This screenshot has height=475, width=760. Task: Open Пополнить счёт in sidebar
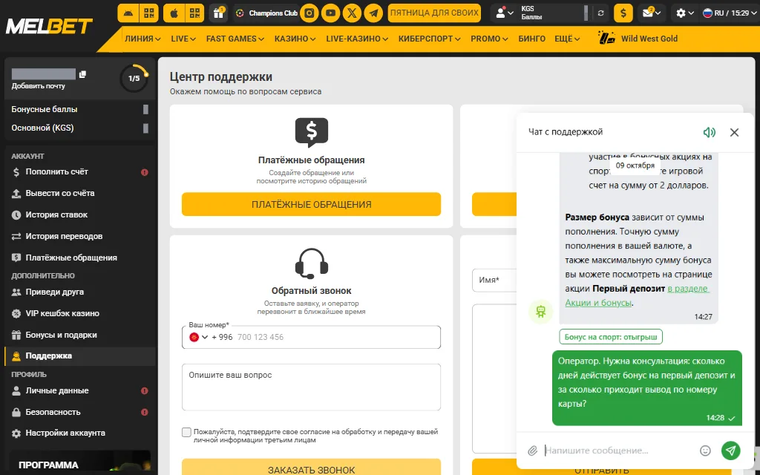(80, 172)
